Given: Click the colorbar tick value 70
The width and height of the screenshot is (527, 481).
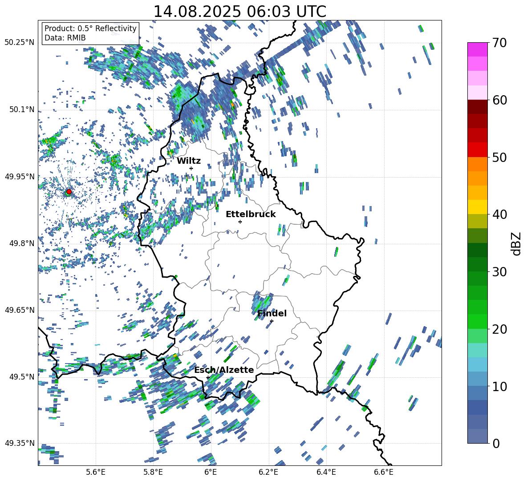Looking at the screenshot, I should [x=499, y=43].
